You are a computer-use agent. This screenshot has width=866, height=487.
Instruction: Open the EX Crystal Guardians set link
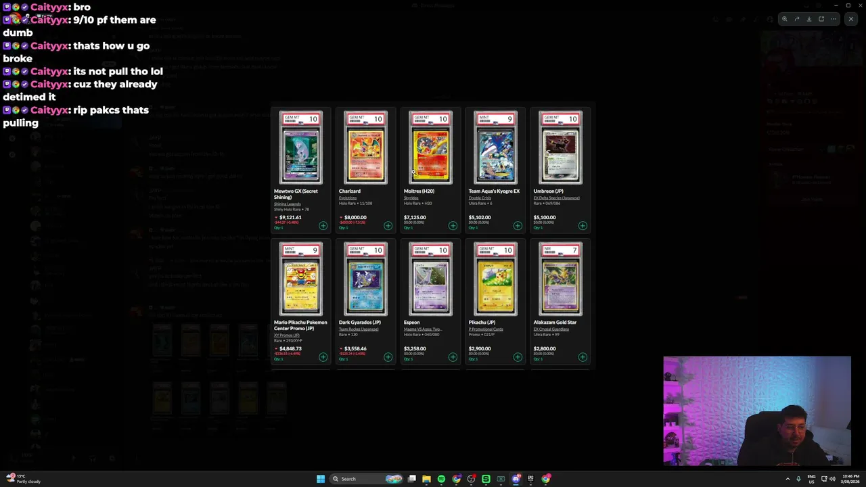(x=551, y=329)
